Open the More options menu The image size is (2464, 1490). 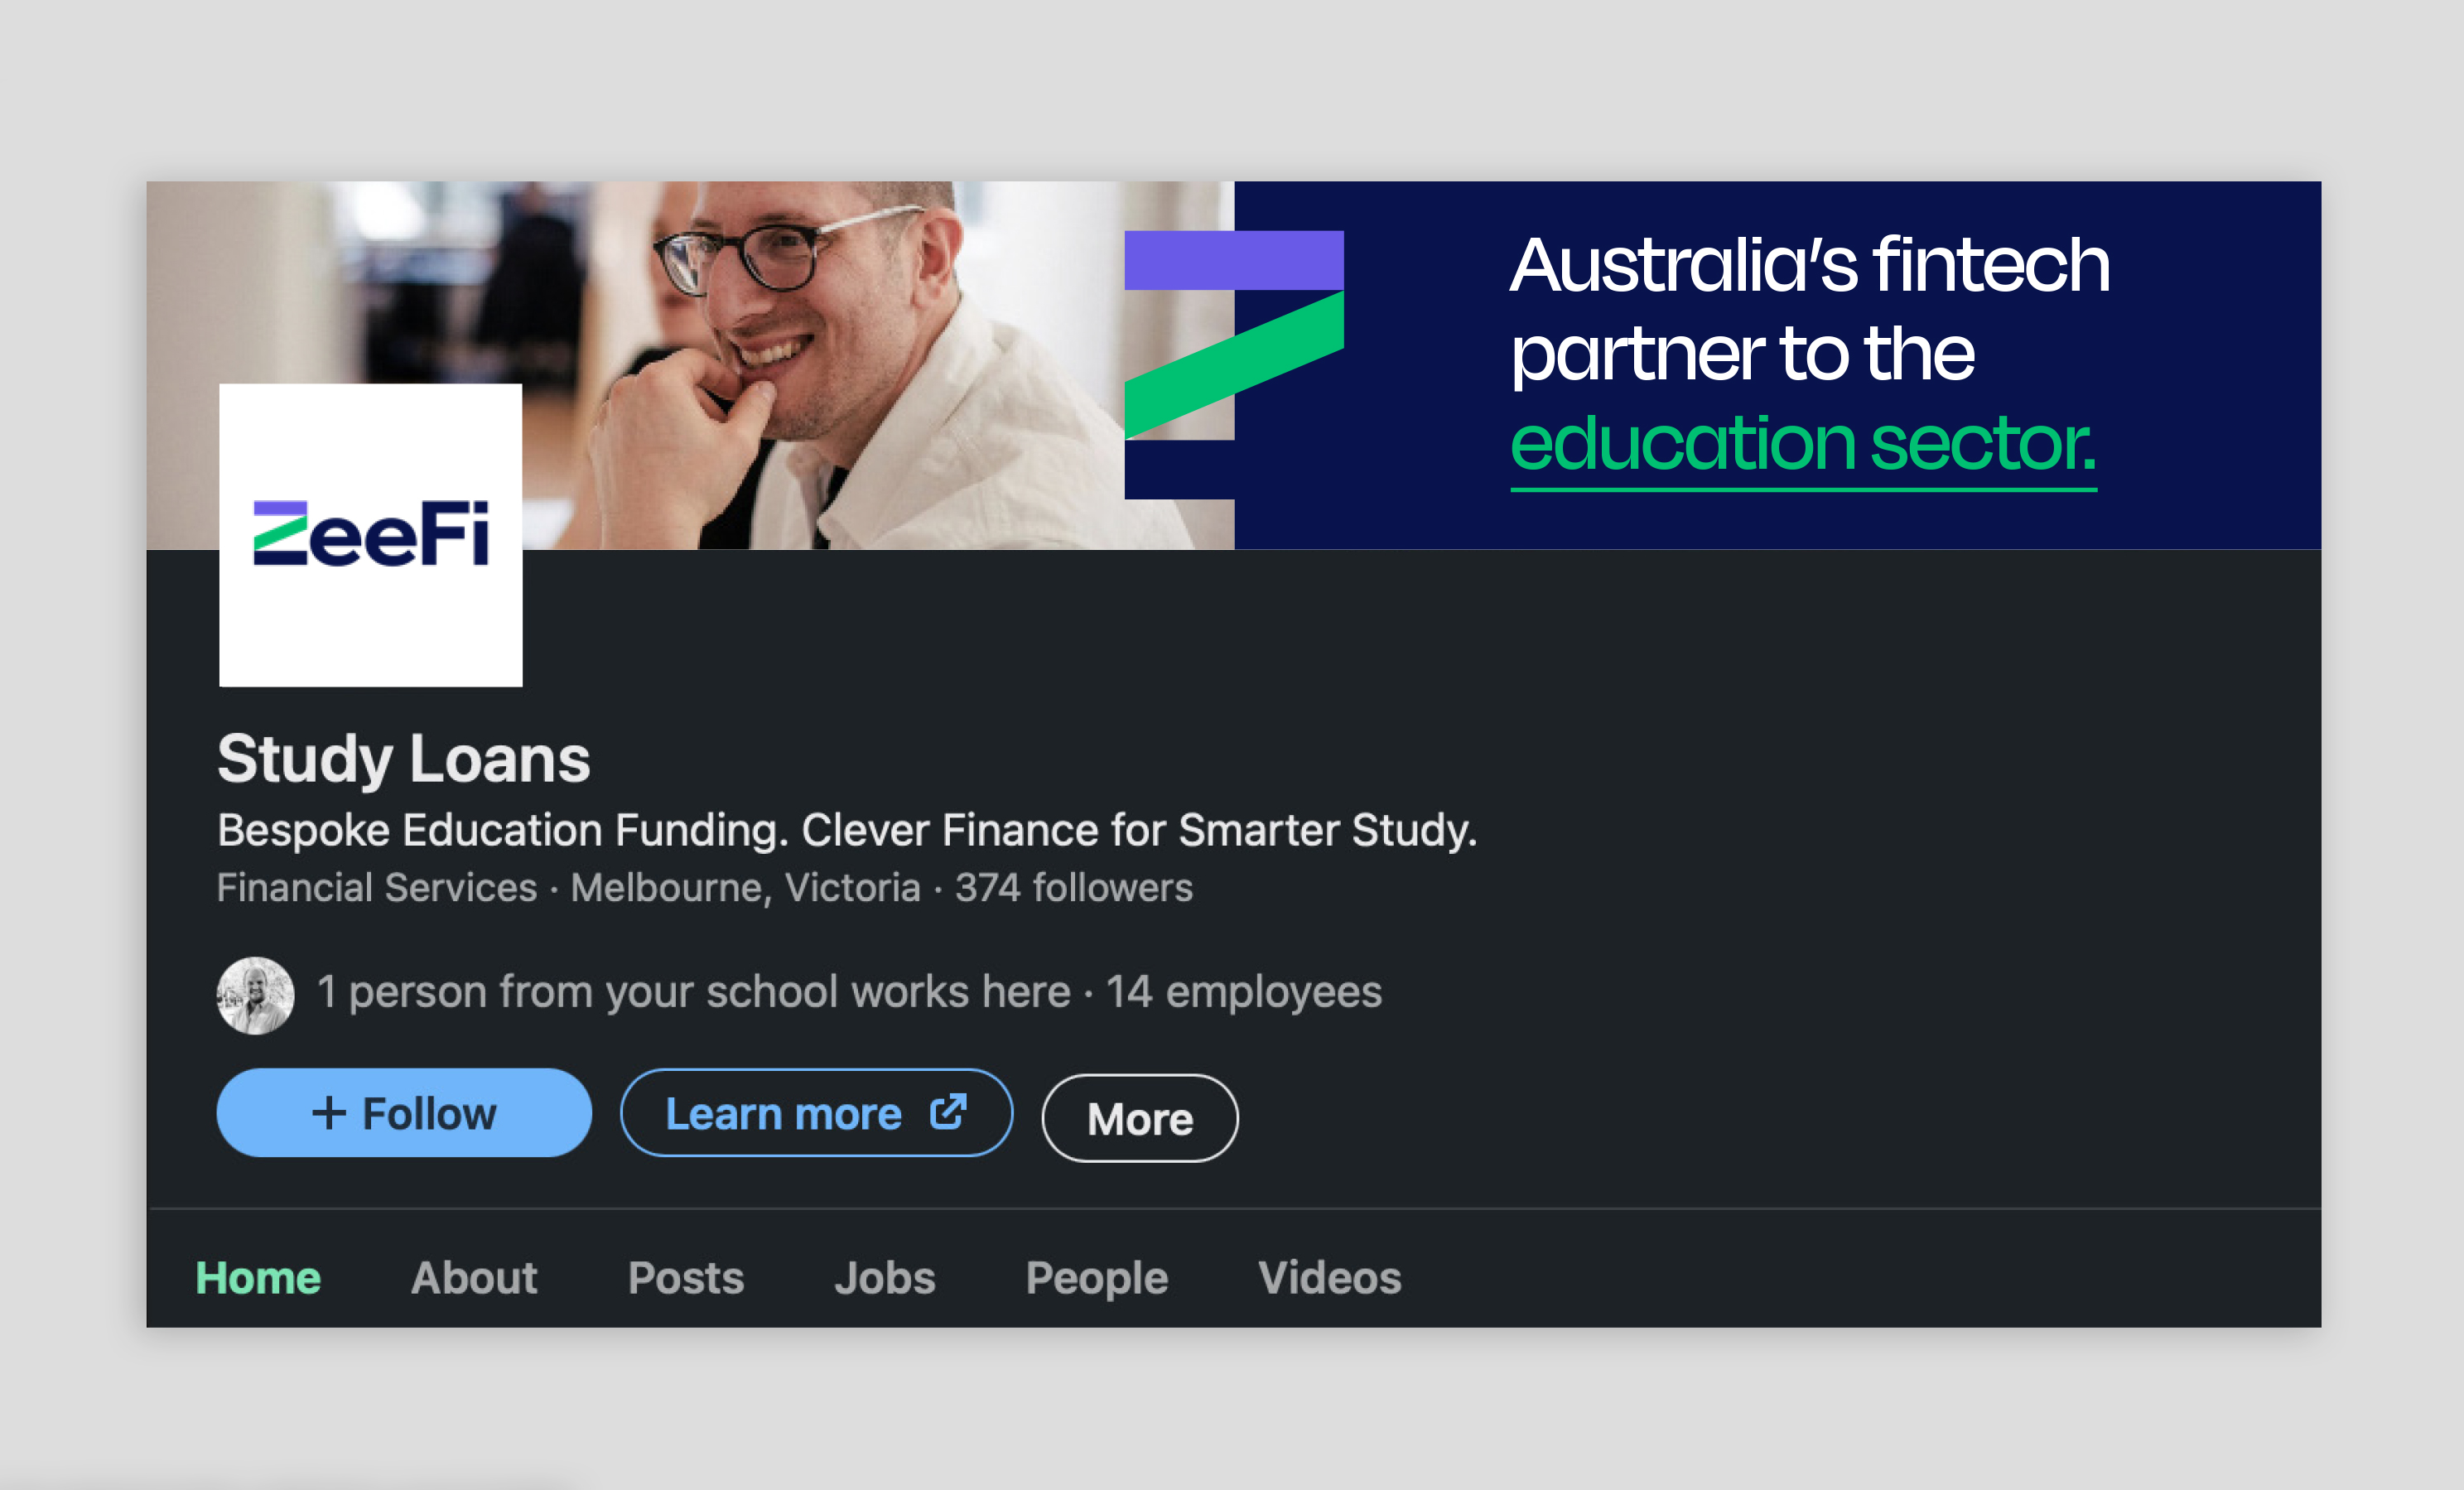tap(1140, 1118)
